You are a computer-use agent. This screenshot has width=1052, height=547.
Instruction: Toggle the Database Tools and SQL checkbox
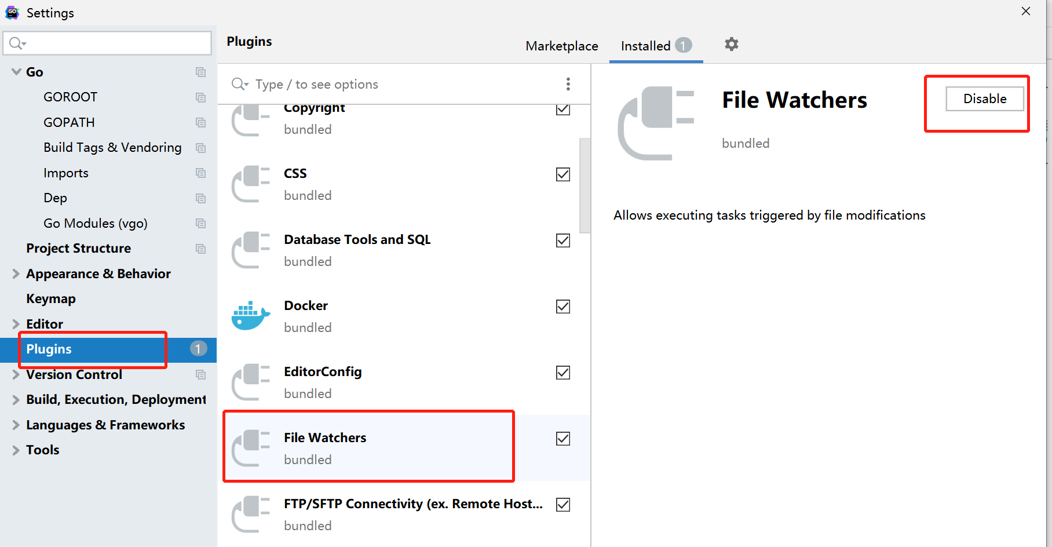coord(563,240)
